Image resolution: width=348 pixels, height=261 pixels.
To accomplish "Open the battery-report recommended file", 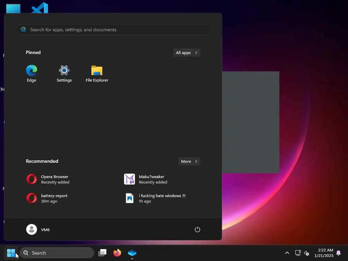I will [x=47, y=198].
